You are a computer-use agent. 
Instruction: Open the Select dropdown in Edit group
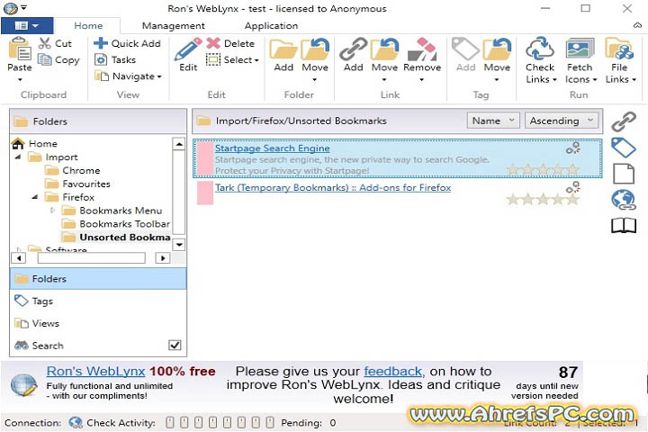click(233, 60)
